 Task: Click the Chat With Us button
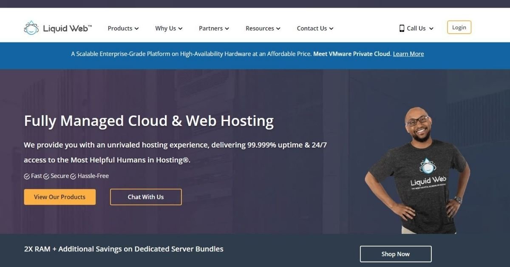point(146,197)
